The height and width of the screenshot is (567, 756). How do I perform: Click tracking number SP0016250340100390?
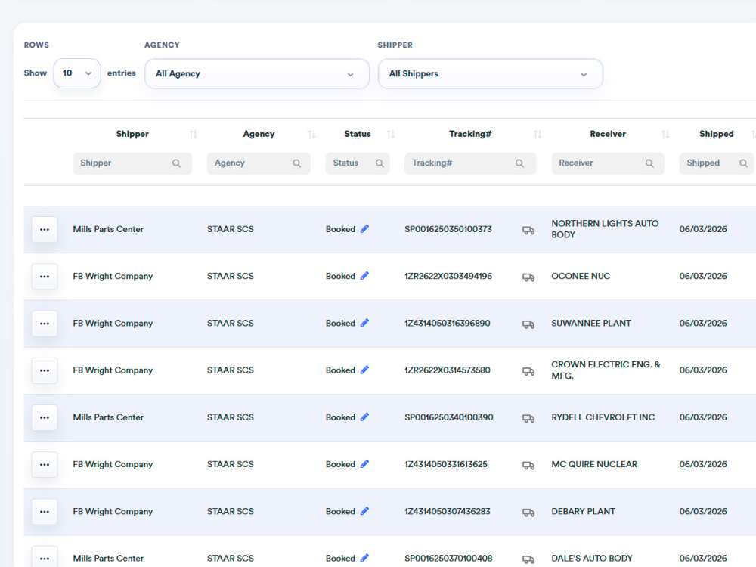click(x=449, y=417)
